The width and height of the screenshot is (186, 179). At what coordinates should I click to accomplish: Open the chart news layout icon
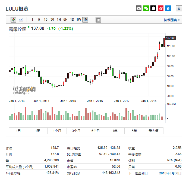(98, 20)
